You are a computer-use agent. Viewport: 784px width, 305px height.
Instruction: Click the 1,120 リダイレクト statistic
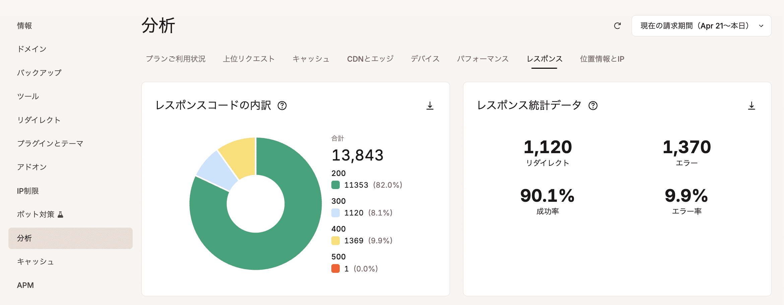point(548,153)
